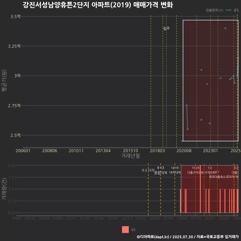
Task: Click the 201803 label on the price chart axis
Action: pyautogui.click(x=157, y=151)
